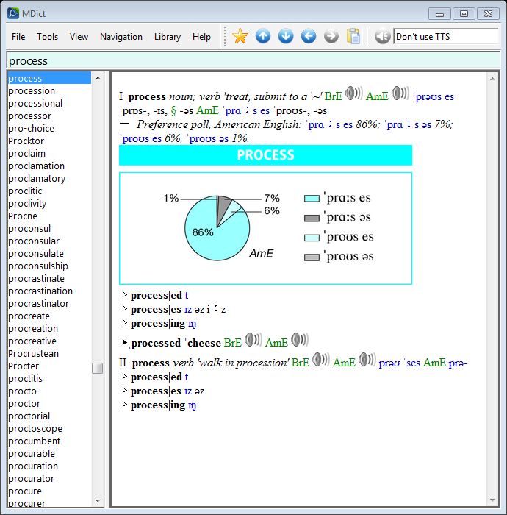Click the TTS speaker icon in toolbar
This screenshot has width=507, height=515.
tap(382, 36)
